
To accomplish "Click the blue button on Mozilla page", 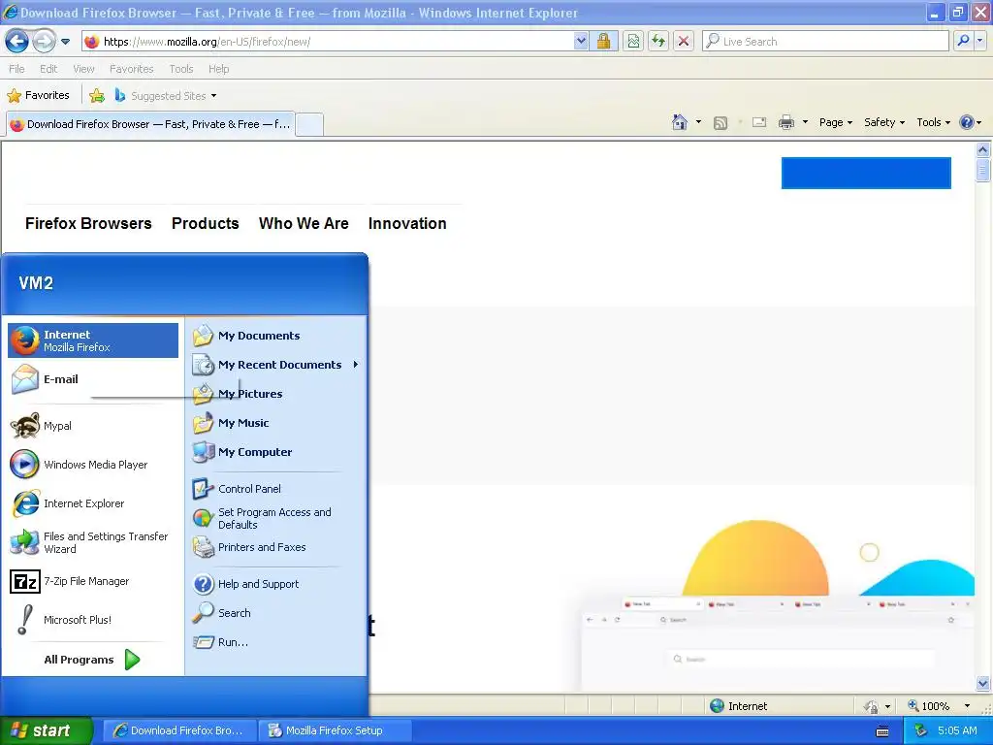I will click(866, 173).
